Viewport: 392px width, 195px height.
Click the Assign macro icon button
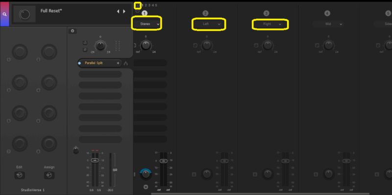[x=49, y=175]
